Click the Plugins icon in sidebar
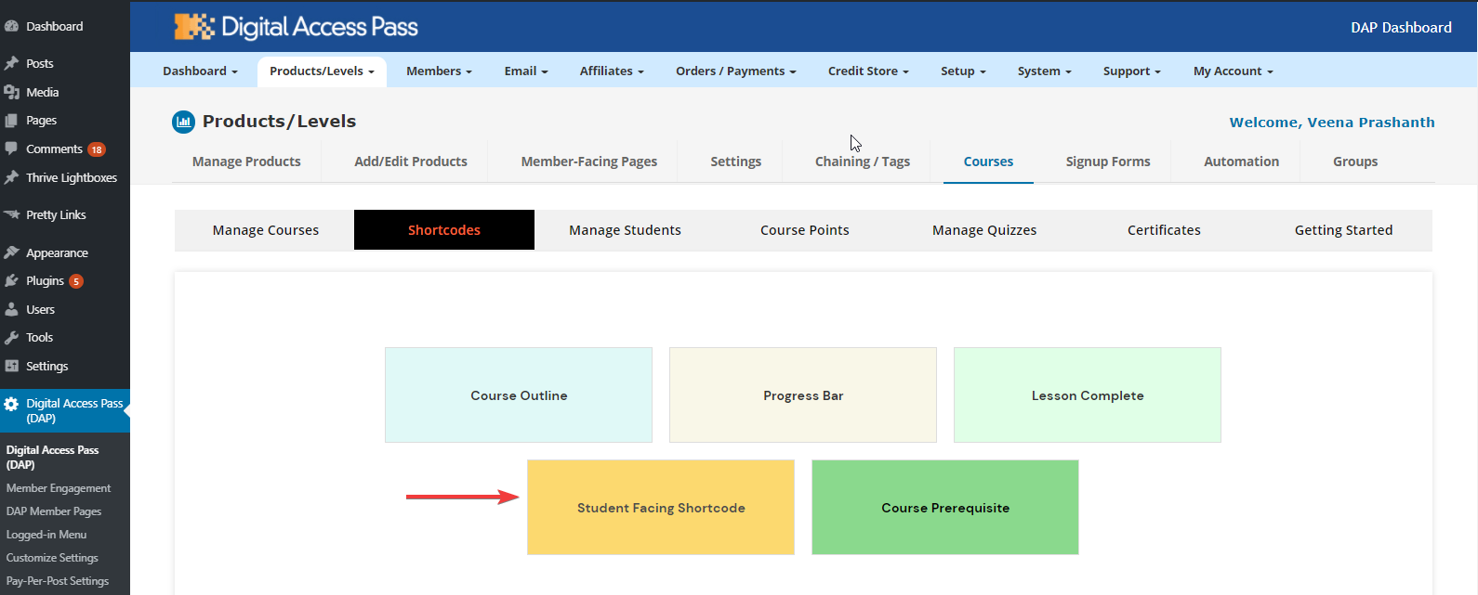The image size is (1478, 595). pos(12,280)
